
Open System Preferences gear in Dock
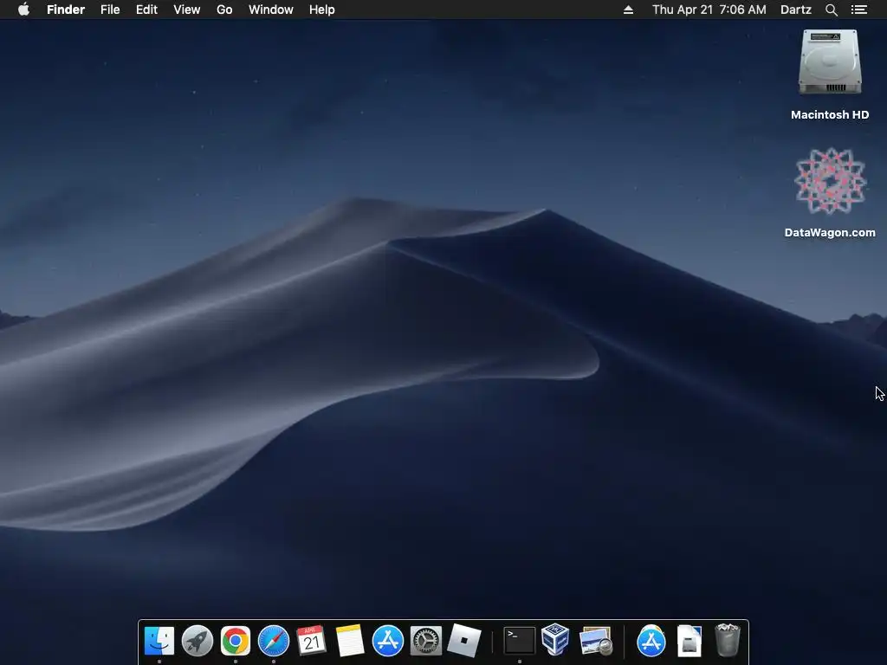click(x=425, y=641)
